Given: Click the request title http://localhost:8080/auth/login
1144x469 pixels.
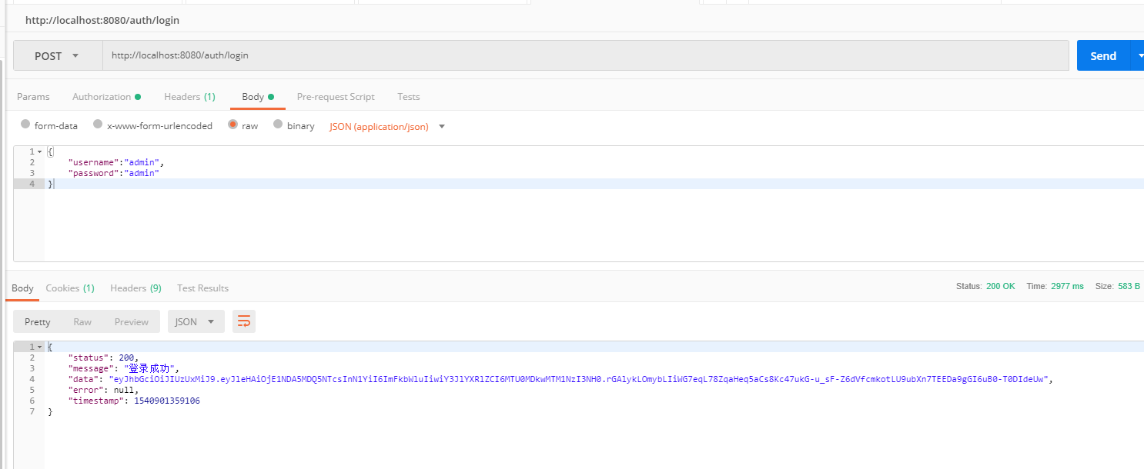Looking at the screenshot, I should (x=102, y=20).
